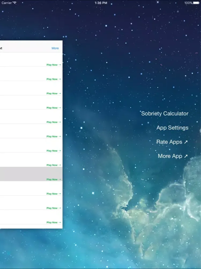Screen dimensions: 201x269
Task: Click the arrow on the fifth Play Now row
Action: tap(60, 122)
